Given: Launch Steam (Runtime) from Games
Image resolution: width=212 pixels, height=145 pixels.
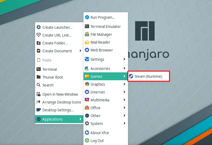Looking at the screenshot, I should pyautogui.click(x=149, y=76).
